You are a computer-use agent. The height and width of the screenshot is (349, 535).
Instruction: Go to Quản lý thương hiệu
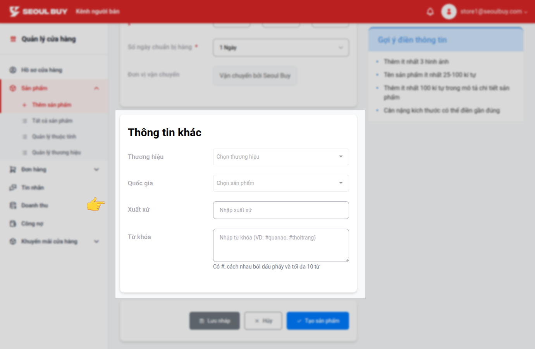(x=56, y=152)
